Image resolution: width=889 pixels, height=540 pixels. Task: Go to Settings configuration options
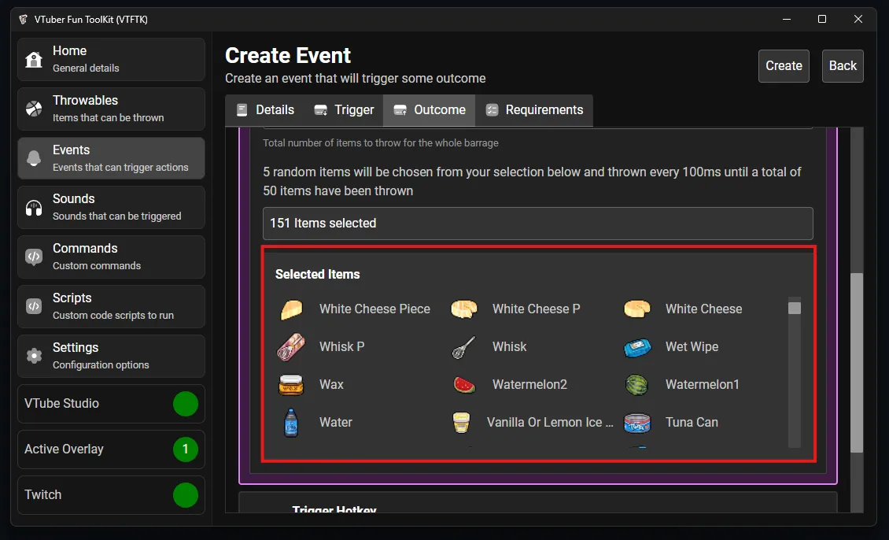point(111,356)
